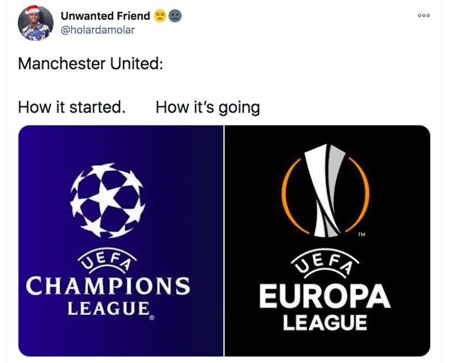Open the tweet's more options menu
450x363 pixels.
[x=423, y=15]
